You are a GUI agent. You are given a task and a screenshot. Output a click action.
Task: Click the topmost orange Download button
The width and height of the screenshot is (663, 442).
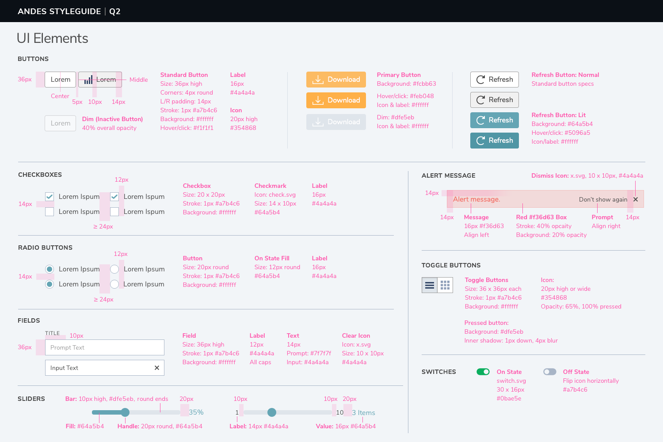click(x=336, y=80)
